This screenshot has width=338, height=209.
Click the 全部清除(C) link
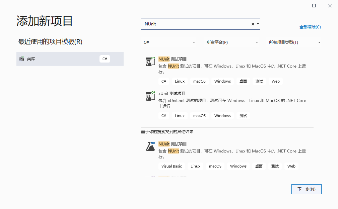click(x=310, y=27)
